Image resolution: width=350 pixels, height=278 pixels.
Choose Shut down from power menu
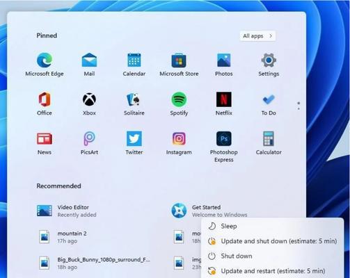pos(272,256)
